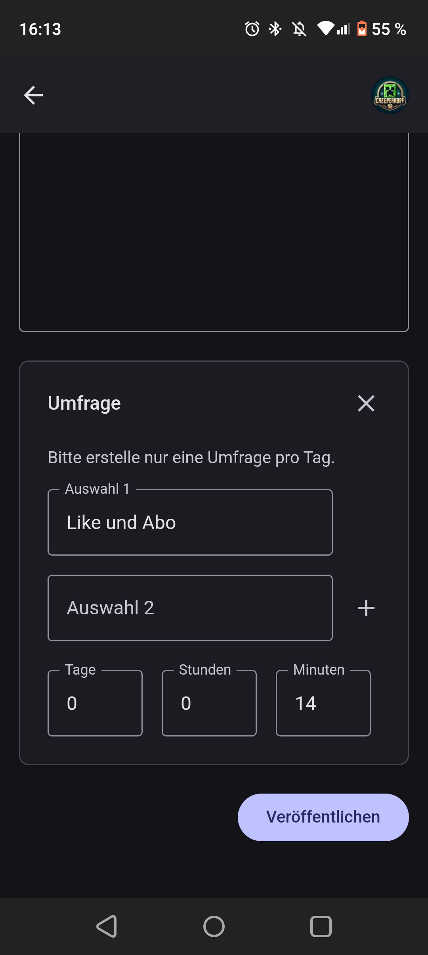Close the Umfrage poll panel
Viewport: 428px width, 955px height.
pyautogui.click(x=366, y=403)
